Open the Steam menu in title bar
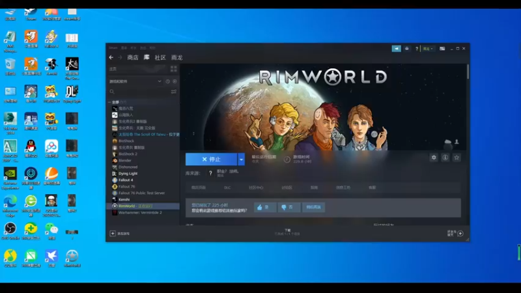This screenshot has width=521, height=293. coord(113,48)
